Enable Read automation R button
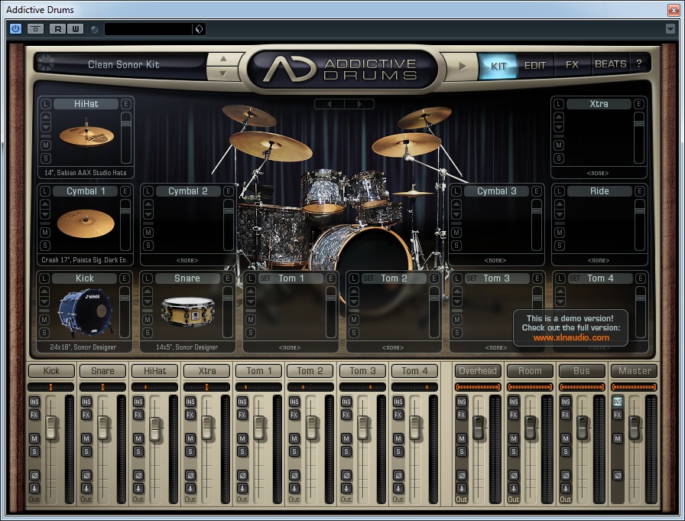Viewport: 685px width, 521px height. pyautogui.click(x=58, y=29)
